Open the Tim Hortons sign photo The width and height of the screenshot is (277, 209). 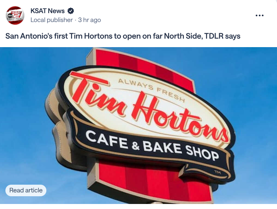pos(138,126)
